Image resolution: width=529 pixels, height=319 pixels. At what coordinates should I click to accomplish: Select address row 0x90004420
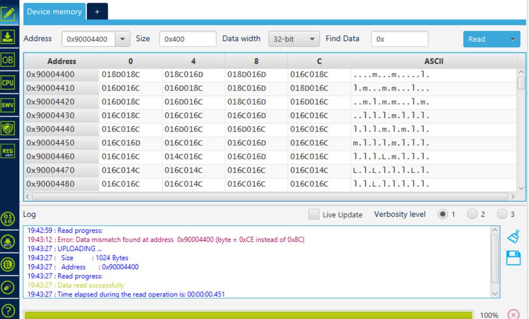point(270,102)
